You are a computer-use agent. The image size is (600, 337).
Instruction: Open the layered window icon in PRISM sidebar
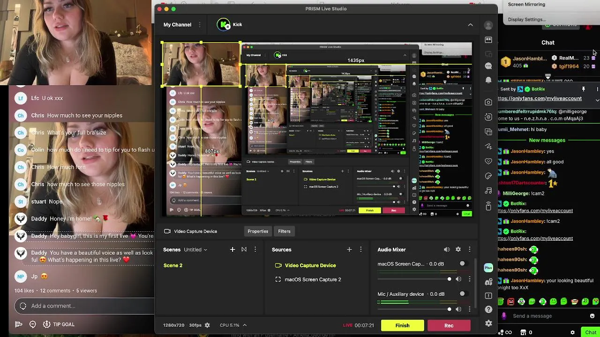click(x=488, y=132)
